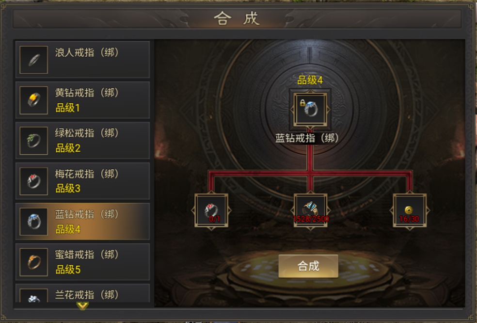Click the gold coin slot 16/30

(410, 210)
